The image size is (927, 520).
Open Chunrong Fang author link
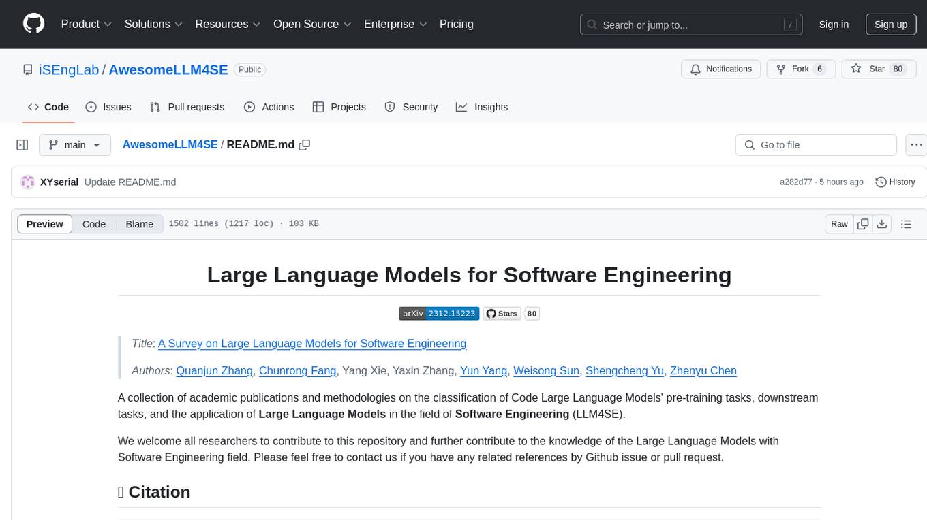(297, 371)
